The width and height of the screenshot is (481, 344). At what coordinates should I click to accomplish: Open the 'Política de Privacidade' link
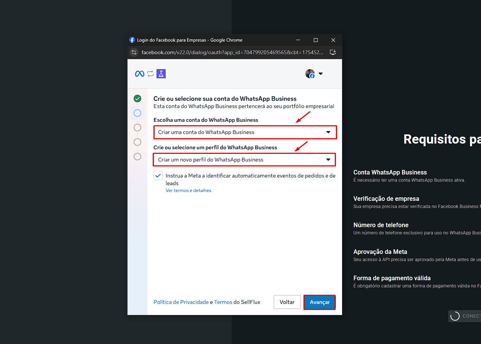(181, 302)
